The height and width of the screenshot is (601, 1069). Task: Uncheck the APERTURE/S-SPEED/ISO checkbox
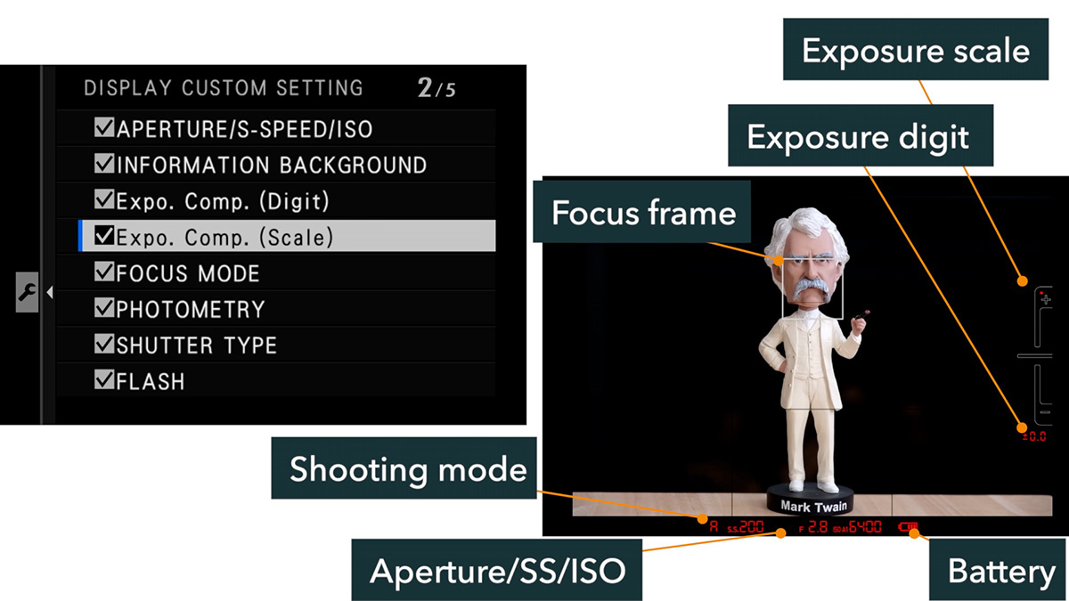coord(104,129)
